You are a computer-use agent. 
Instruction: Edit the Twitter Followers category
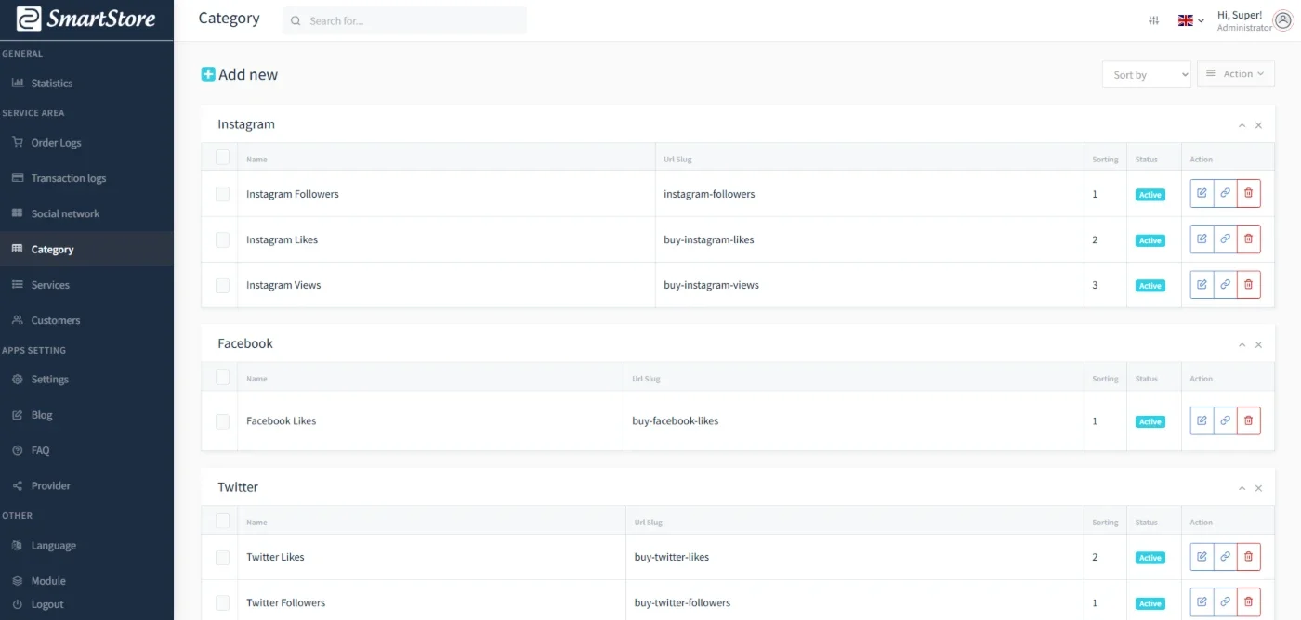[x=1202, y=602]
